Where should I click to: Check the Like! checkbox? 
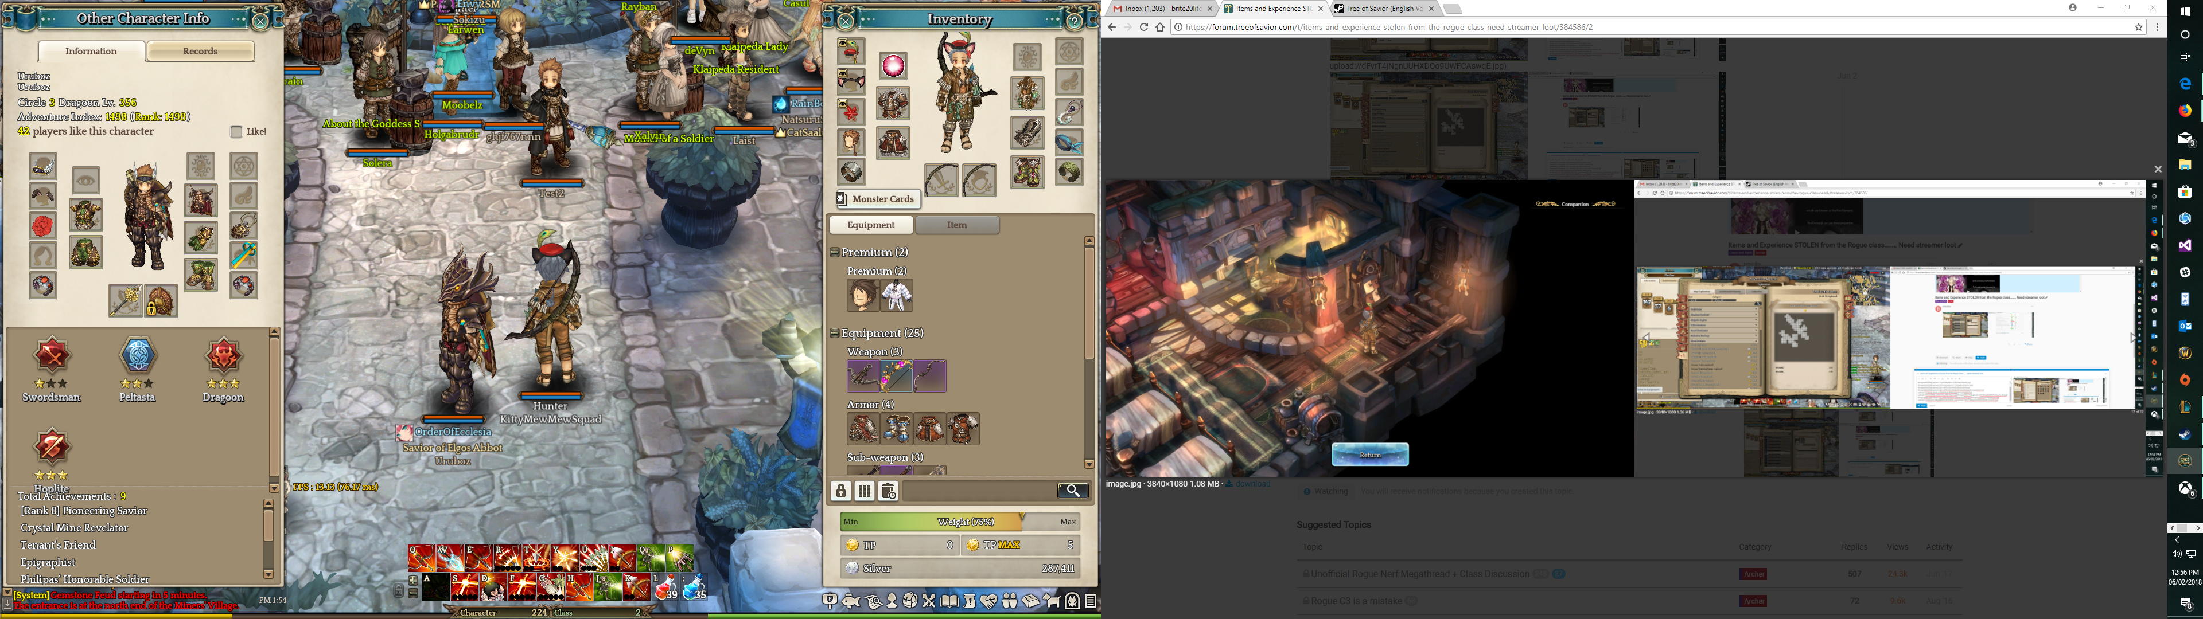[237, 132]
